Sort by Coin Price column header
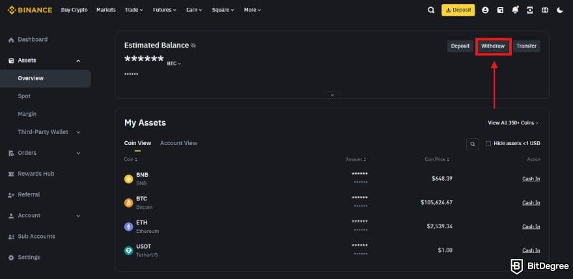 point(437,159)
